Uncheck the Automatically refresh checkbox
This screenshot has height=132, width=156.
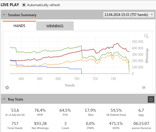click(24, 5)
